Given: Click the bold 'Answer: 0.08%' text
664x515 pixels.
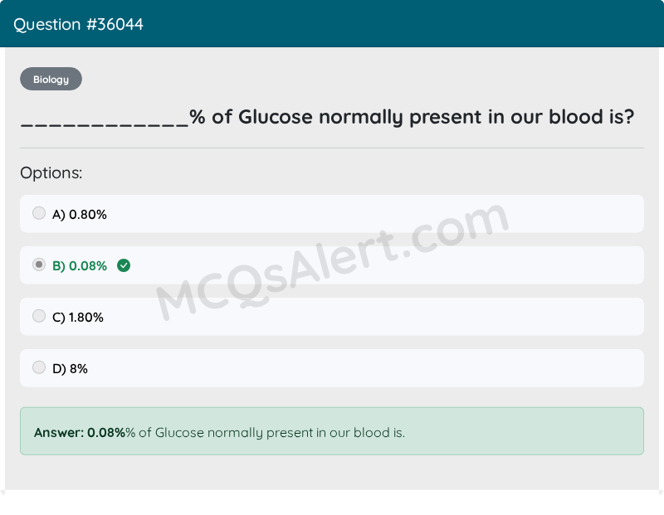Looking at the screenshot, I should (x=79, y=432).
